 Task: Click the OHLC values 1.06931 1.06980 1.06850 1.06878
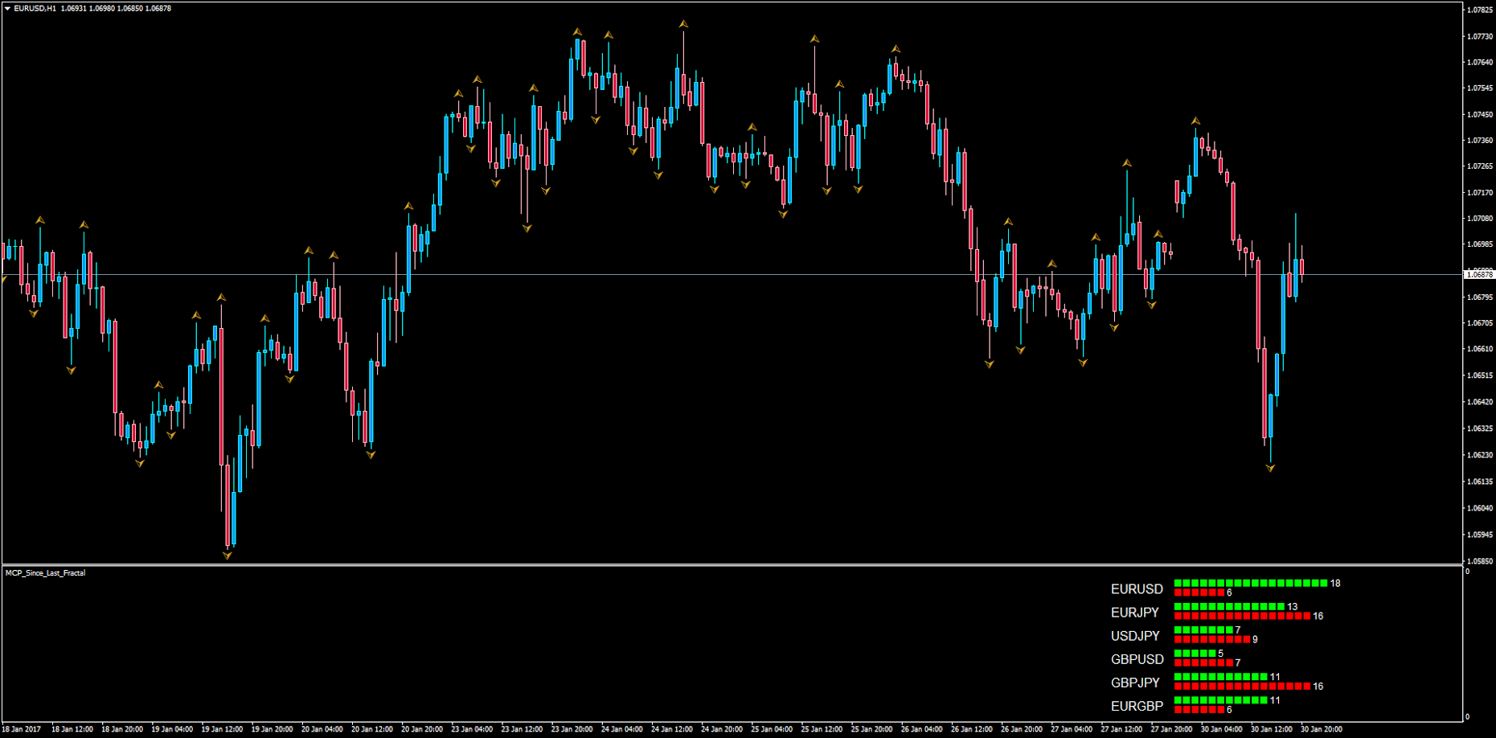click(x=116, y=8)
